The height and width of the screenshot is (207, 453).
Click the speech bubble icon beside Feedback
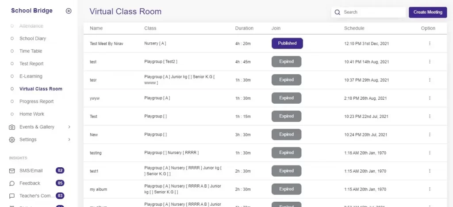click(12, 183)
